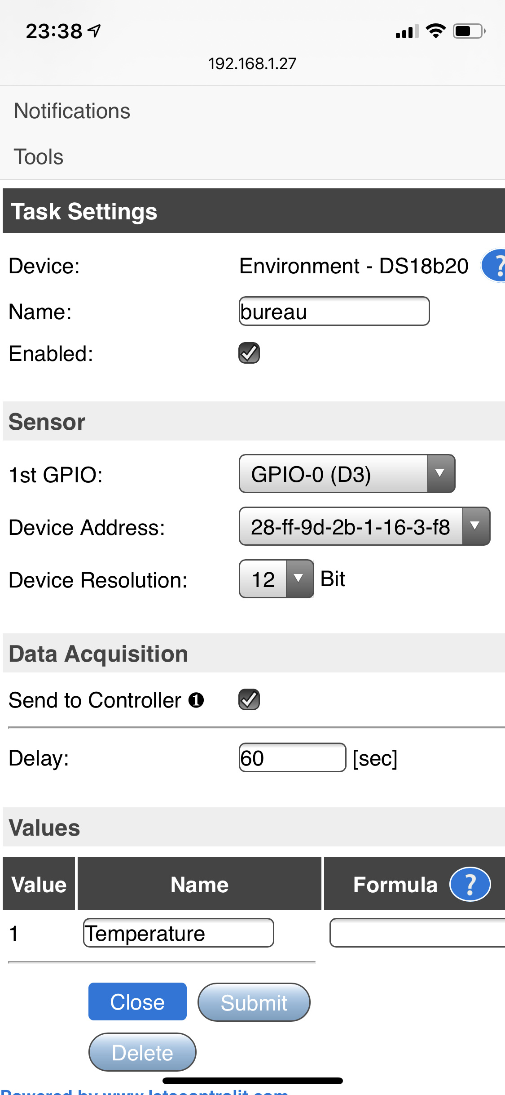Open the Formula help question mark icon
Image resolution: width=505 pixels, height=1095 pixels.
point(470,884)
